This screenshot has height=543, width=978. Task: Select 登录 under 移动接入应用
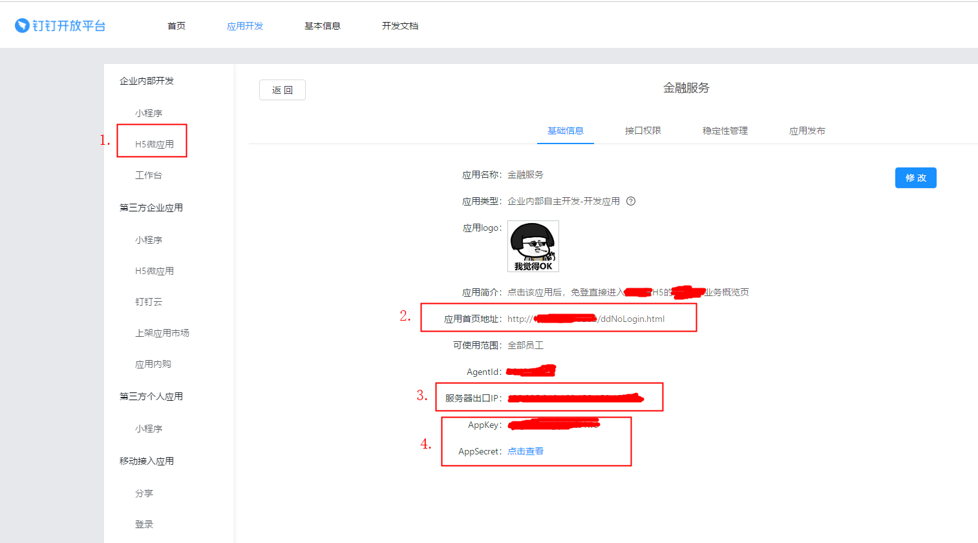click(x=144, y=524)
